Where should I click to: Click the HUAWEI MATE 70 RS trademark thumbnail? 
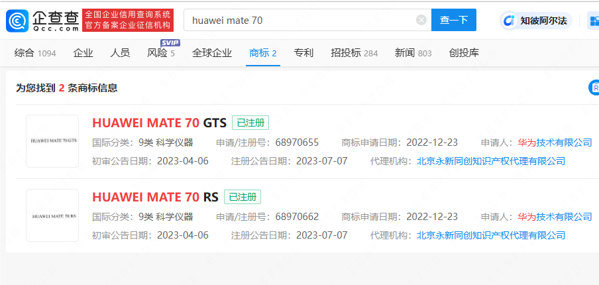pos(52,215)
